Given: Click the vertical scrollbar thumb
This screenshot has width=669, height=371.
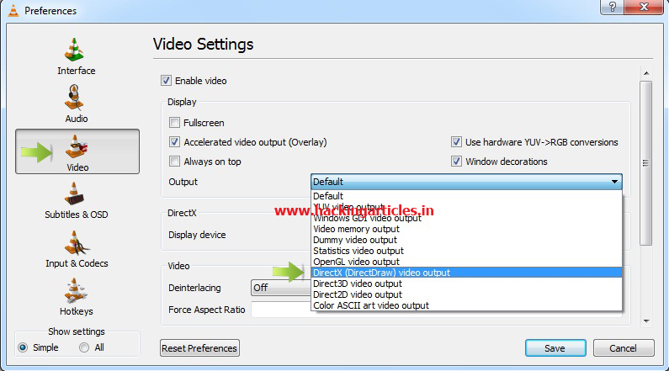Looking at the screenshot, I should [x=646, y=163].
